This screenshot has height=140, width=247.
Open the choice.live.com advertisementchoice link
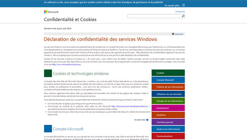130,106
